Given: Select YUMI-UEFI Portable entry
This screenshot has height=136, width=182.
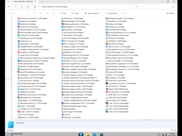Looking at the screenshot, I should click(x=116, y=97).
